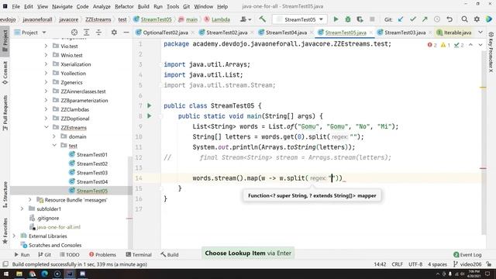Collapse all in Project panel
This screenshot has height=279, width=496.
coord(98,33)
